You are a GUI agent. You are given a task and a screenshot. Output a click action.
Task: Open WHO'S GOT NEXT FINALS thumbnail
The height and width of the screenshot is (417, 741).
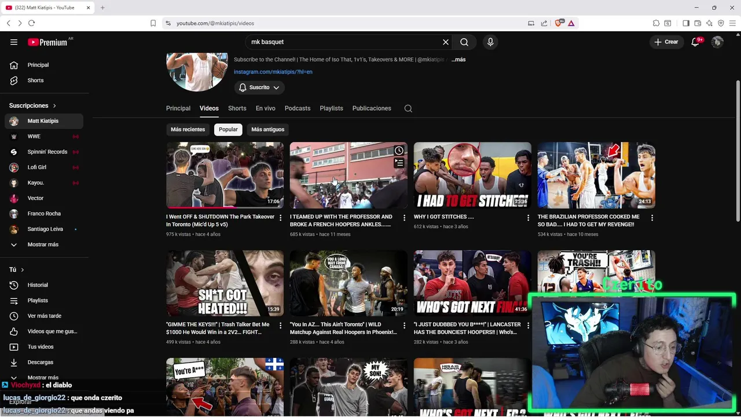point(472,283)
